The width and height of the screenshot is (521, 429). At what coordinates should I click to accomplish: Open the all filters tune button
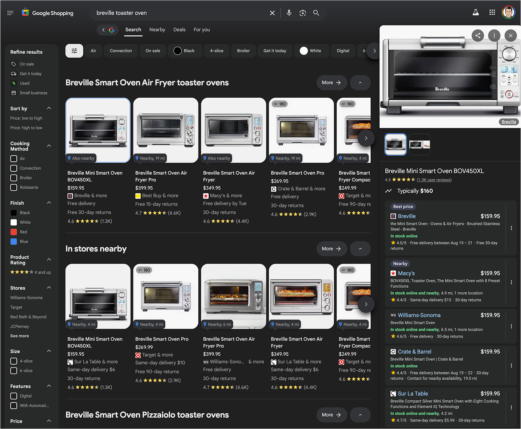tap(74, 51)
